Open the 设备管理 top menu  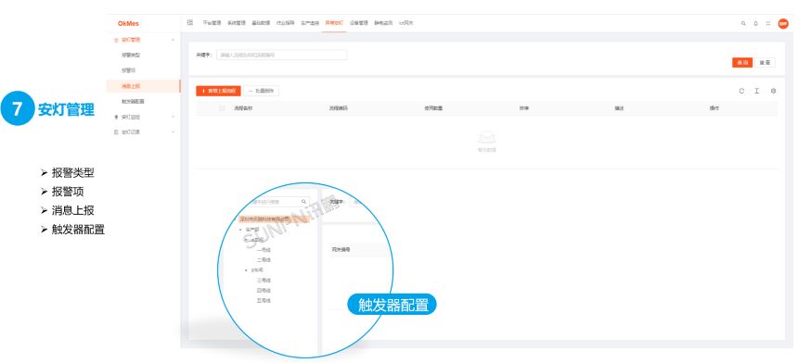pos(359,23)
